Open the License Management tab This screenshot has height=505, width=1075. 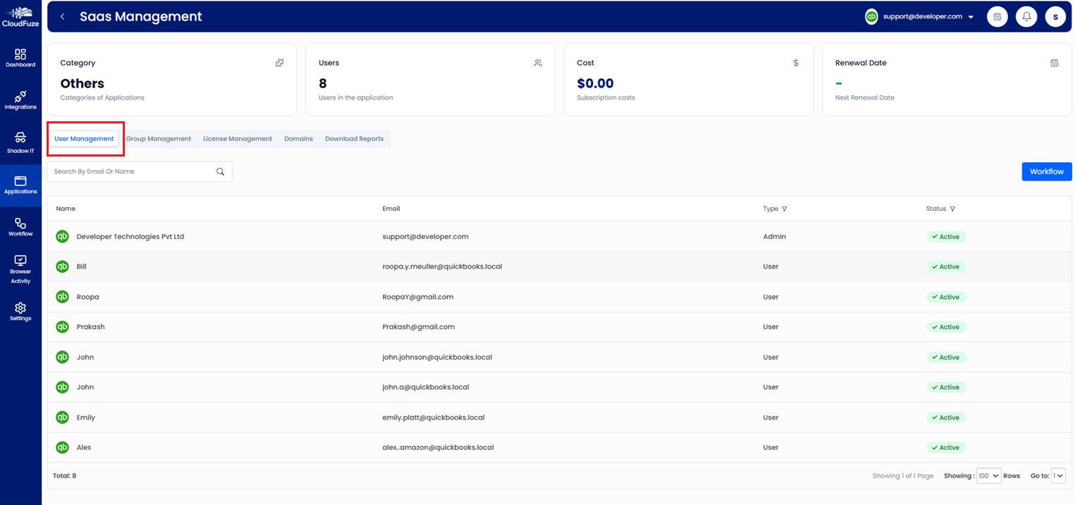pos(237,138)
